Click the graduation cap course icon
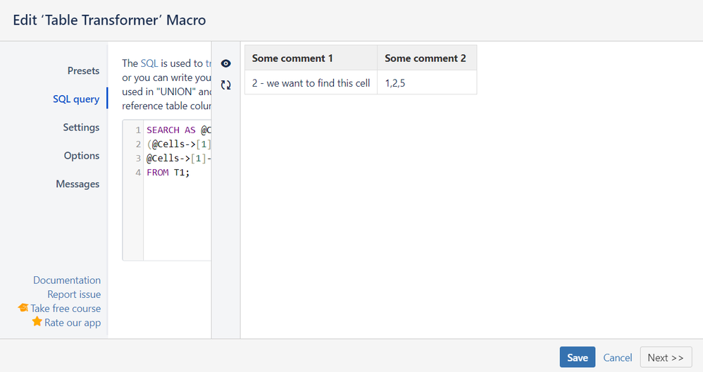This screenshot has width=703, height=372. pos(23,308)
